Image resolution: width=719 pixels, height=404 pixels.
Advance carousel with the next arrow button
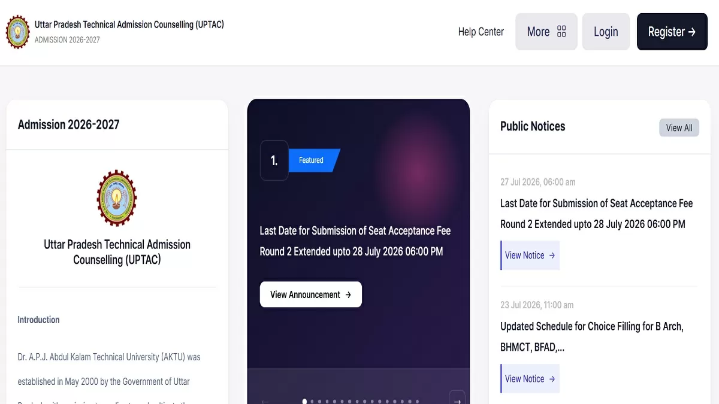click(457, 400)
